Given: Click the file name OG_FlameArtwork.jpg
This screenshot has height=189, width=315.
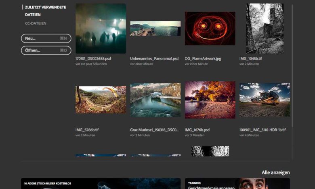Looking at the screenshot, I should point(203,59).
